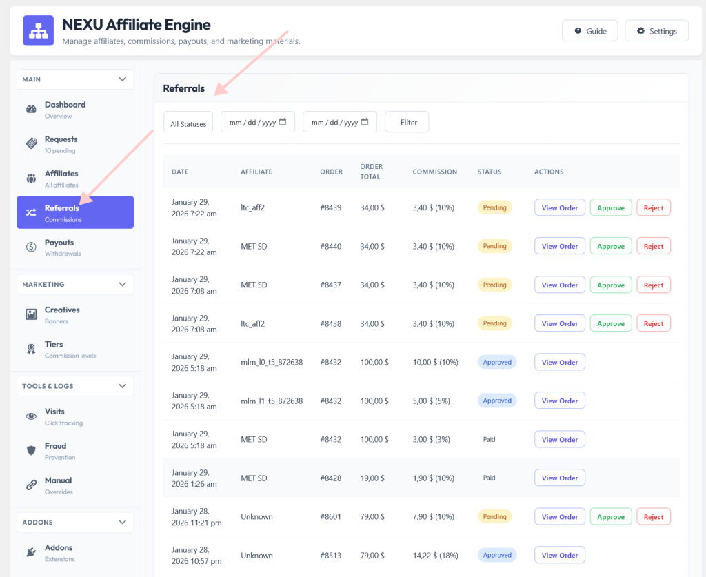Click the Payouts dollar icon
The image size is (706, 577).
(x=31, y=247)
